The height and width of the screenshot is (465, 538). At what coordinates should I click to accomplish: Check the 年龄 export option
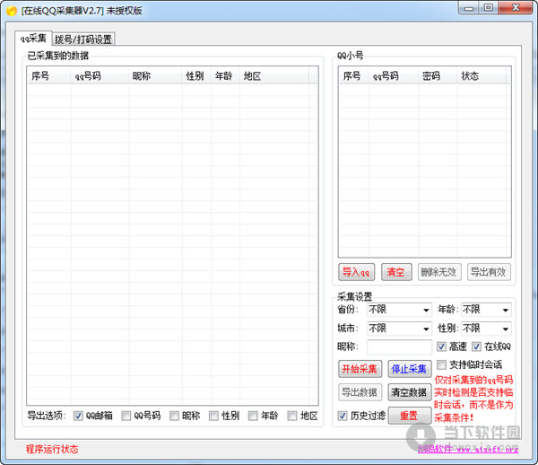click(253, 416)
